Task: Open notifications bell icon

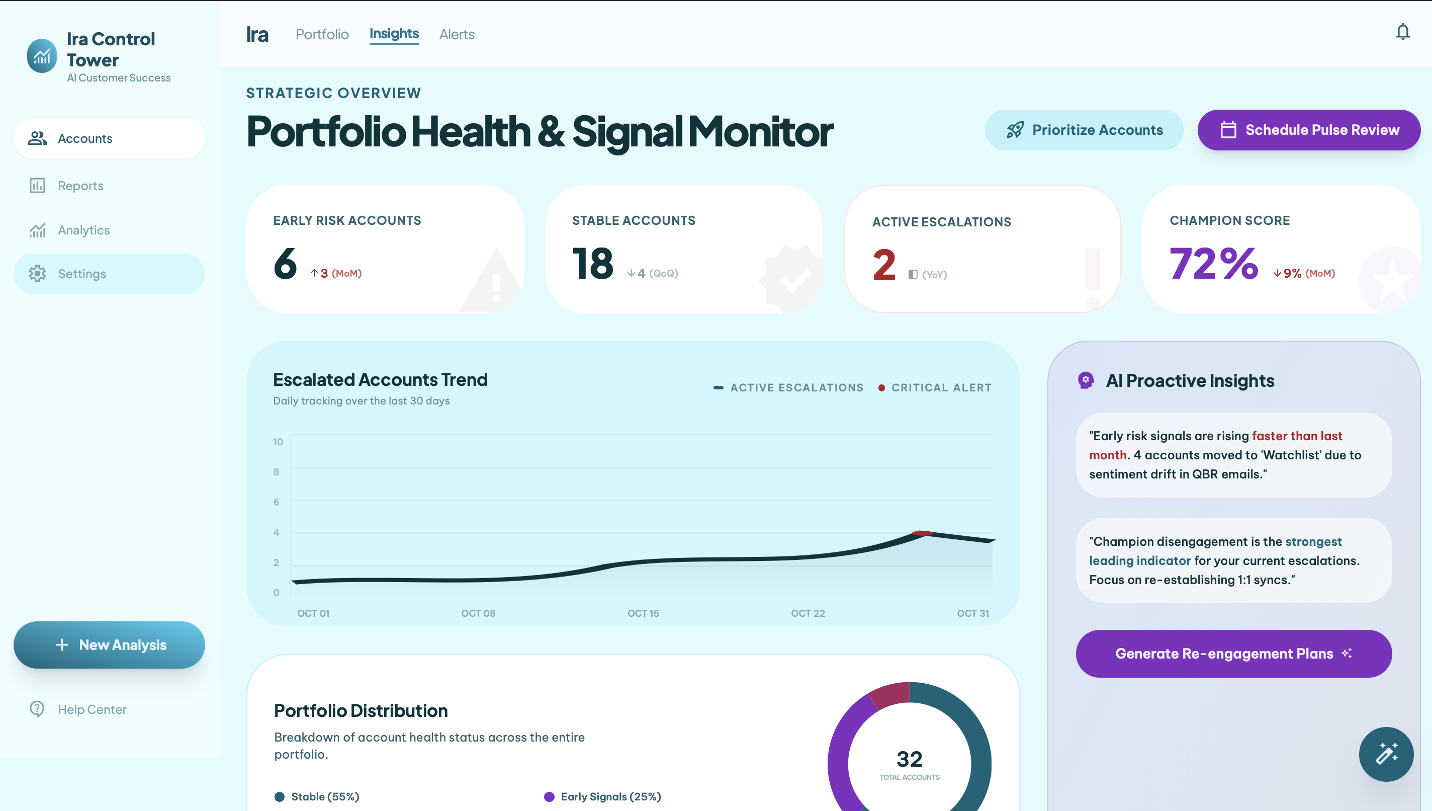Action: 1402,32
